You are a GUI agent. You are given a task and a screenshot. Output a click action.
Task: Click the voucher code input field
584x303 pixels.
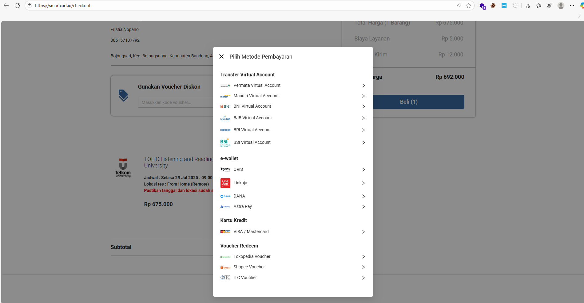click(x=175, y=103)
